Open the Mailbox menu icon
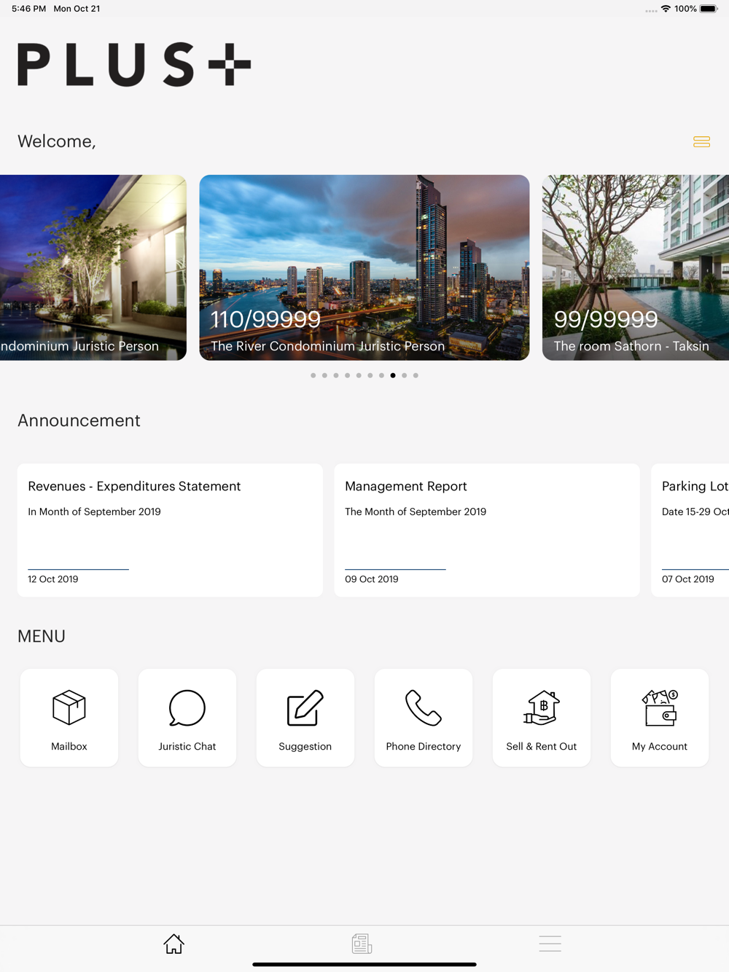 69,708
